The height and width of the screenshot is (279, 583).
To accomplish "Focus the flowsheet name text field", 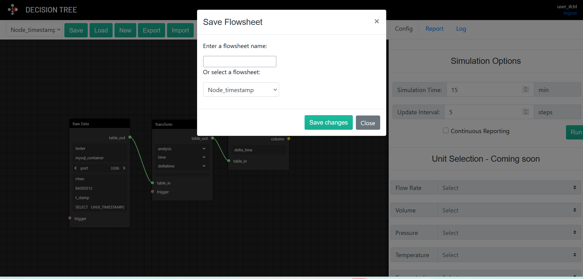I will (240, 61).
